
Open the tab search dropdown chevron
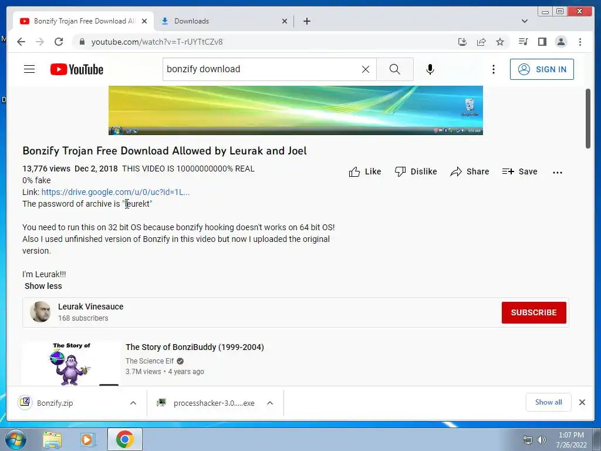tap(524, 21)
